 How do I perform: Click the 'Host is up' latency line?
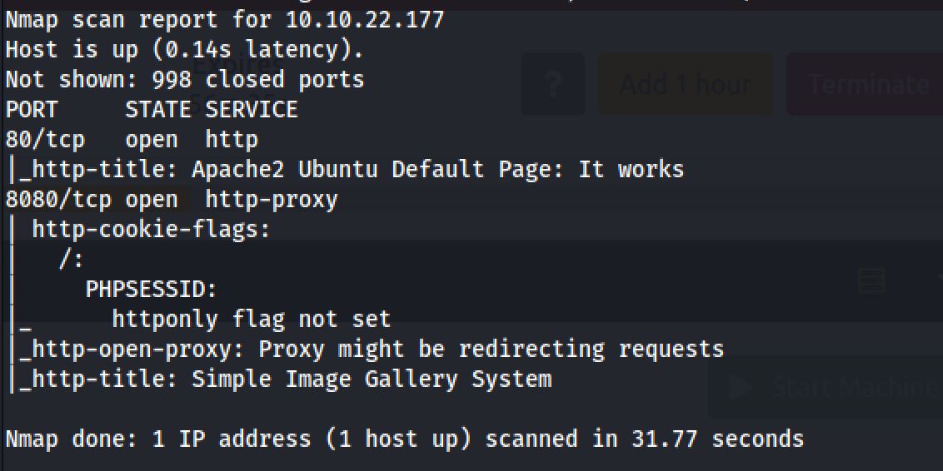185,50
